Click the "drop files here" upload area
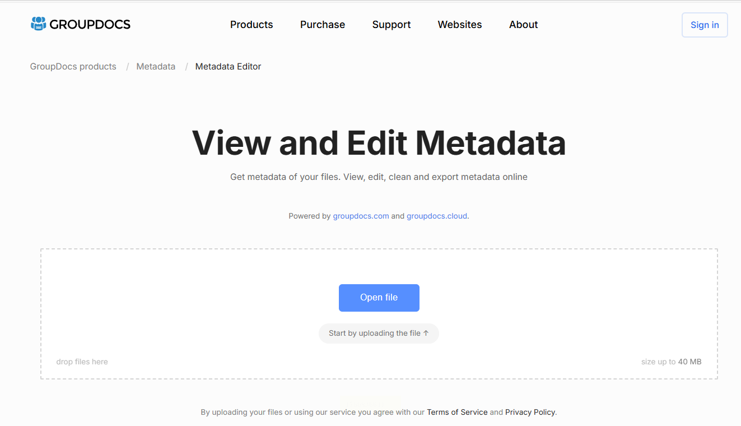 coord(82,362)
